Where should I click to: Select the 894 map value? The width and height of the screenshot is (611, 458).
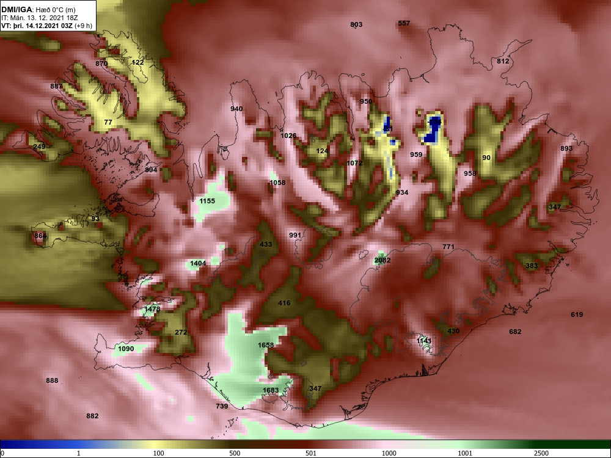pos(151,170)
